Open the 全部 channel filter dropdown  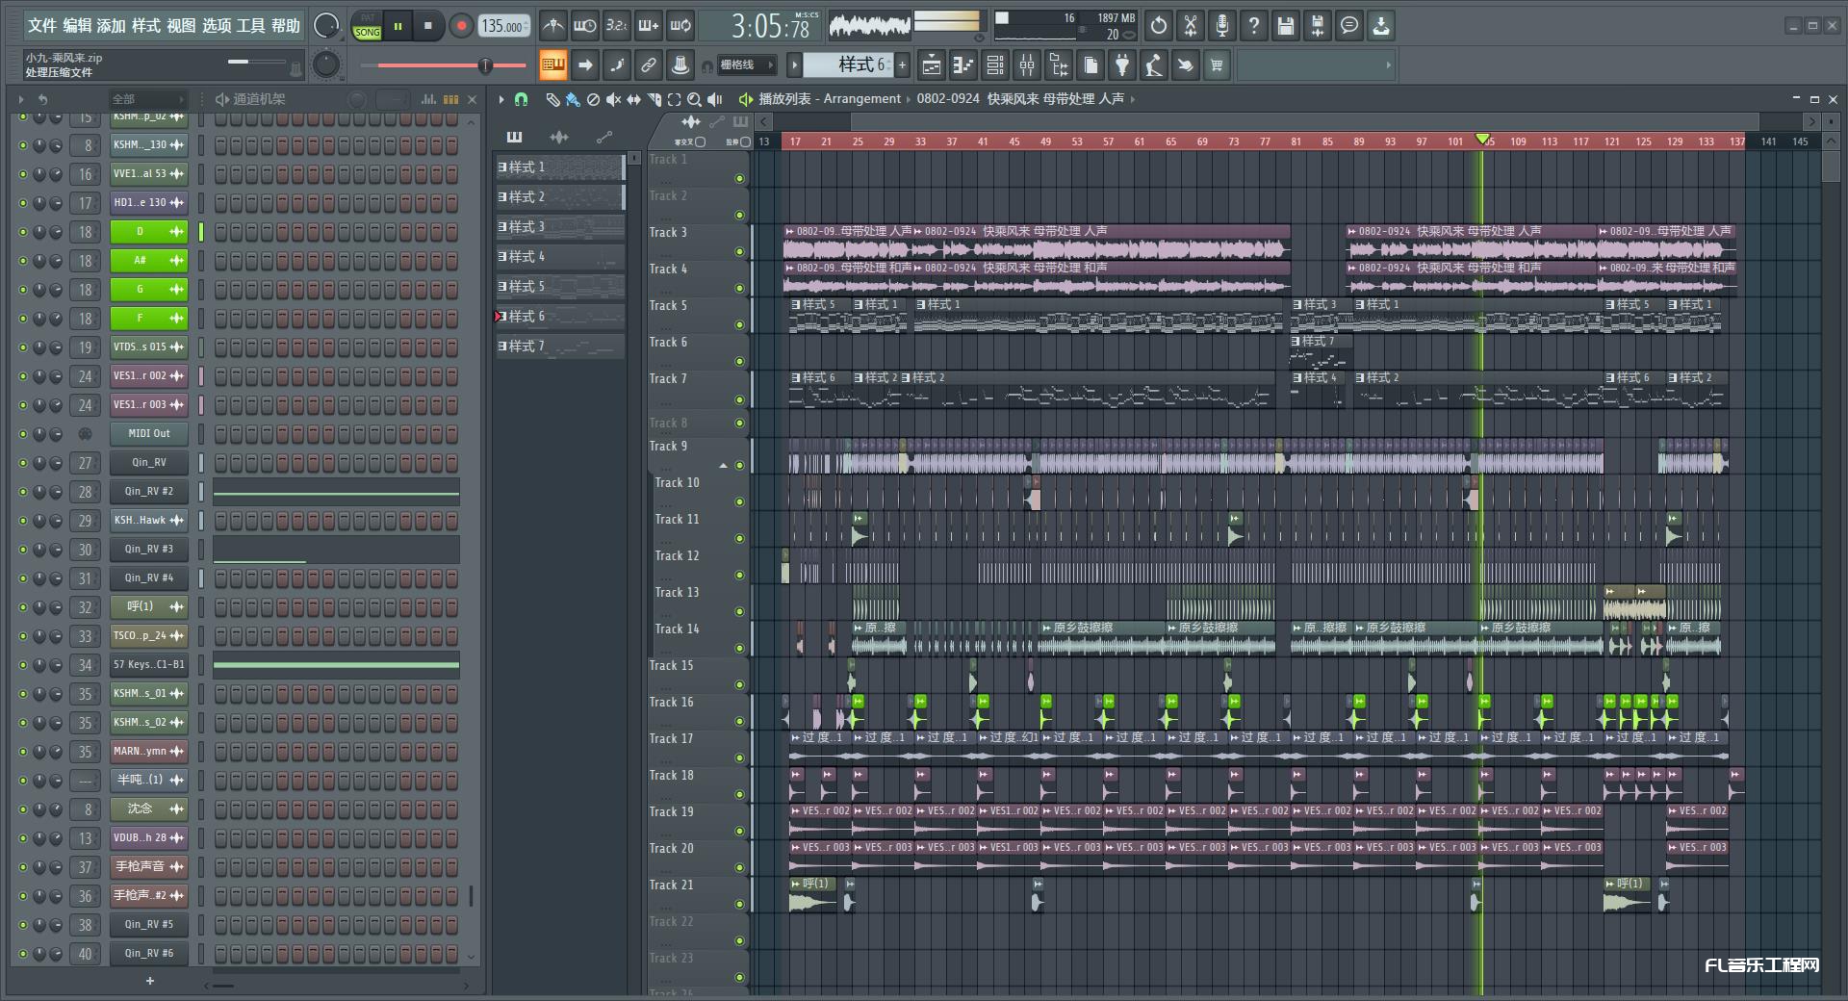point(147,99)
